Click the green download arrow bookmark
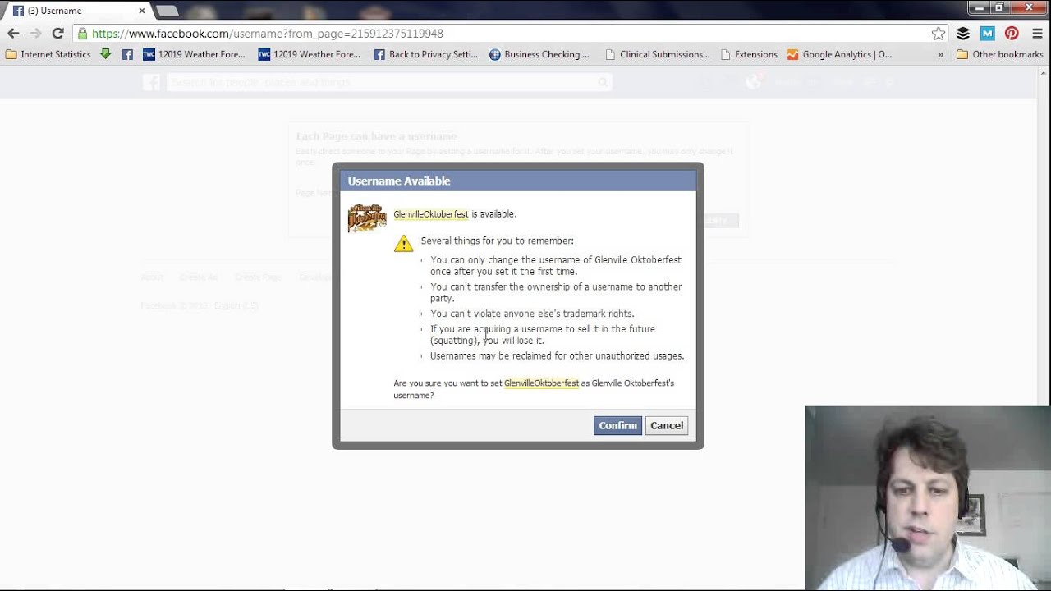1051x591 pixels. click(105, 54)
